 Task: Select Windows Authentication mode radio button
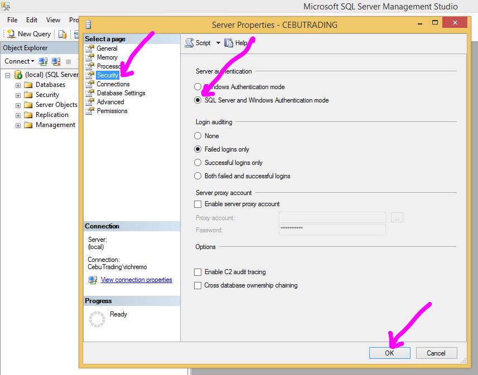point(197,87)
